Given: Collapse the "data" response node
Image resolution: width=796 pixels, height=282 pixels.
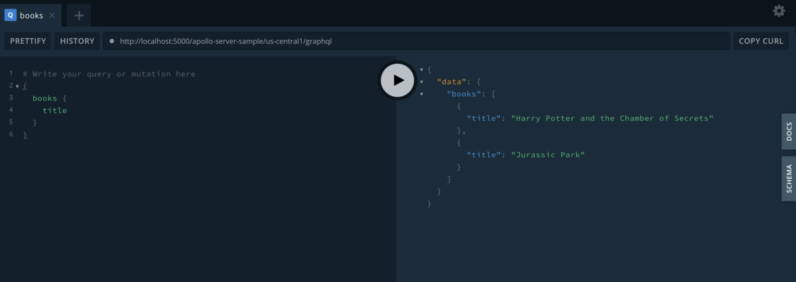Looking at the screenshot, I should click(x=422, y=82).
